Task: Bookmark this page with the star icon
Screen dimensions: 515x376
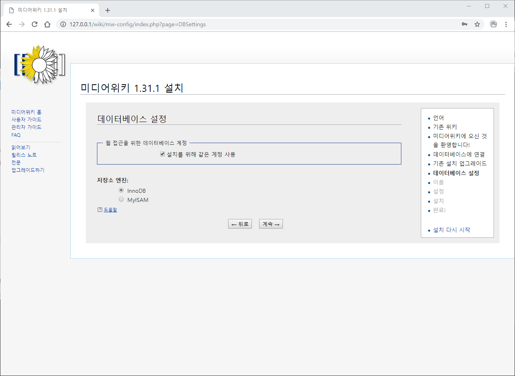Action: point(477,24)
